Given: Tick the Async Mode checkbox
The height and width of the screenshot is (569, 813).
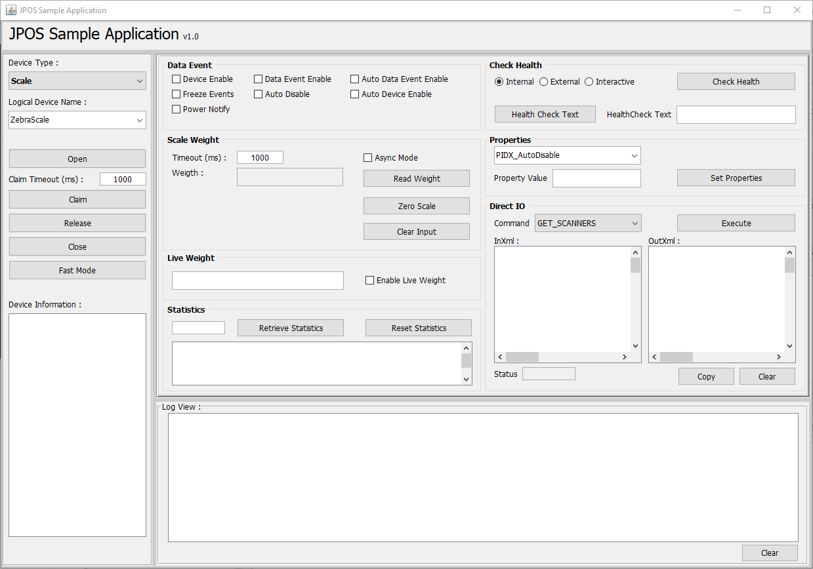Looking at the screenshot, I should (368, 158).
